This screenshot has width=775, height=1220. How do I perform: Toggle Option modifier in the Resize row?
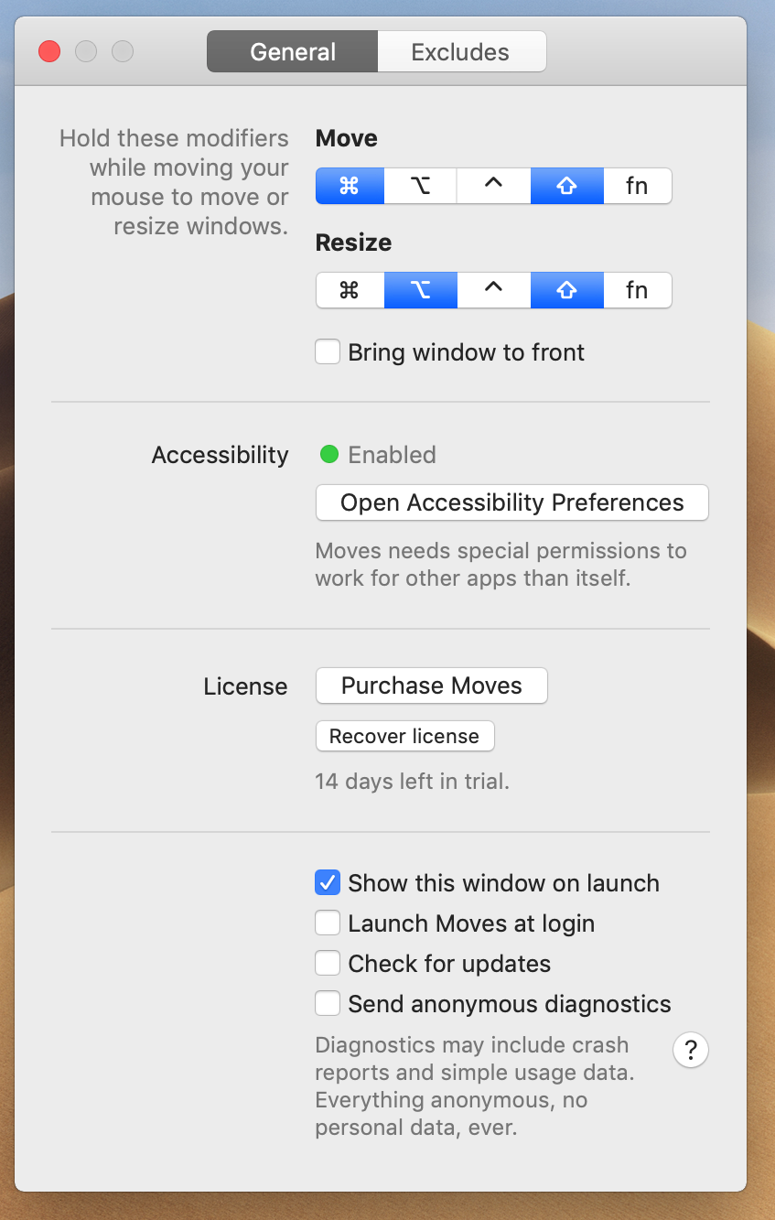pos(421,290)
